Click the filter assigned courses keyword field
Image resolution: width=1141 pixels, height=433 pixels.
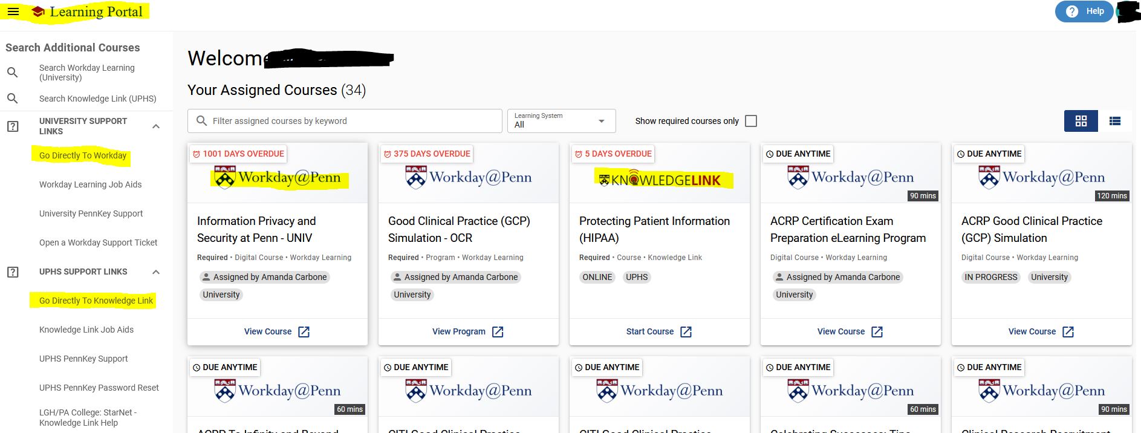coord(345,121)
